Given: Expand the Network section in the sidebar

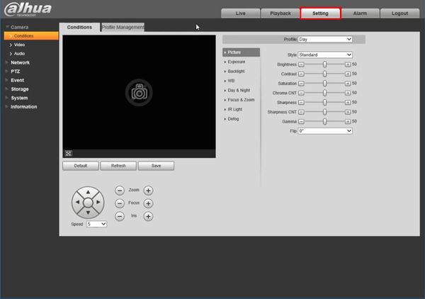Looking at the screenshot, I should [x=20, y=62].
